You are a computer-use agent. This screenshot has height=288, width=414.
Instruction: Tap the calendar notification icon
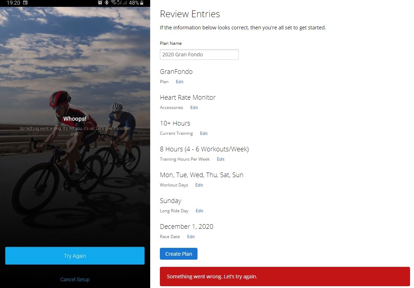[25, 3]
